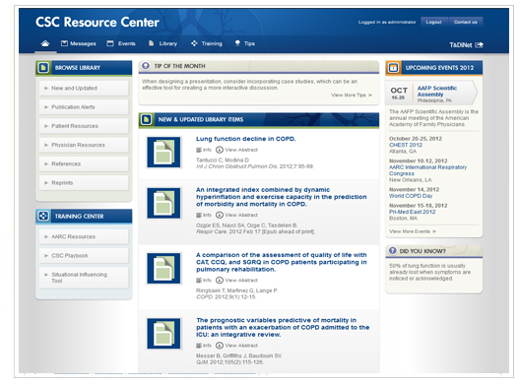Click the Training Center header icon
520x385 pixels.
pyautogui.click(x=43, y=217)
